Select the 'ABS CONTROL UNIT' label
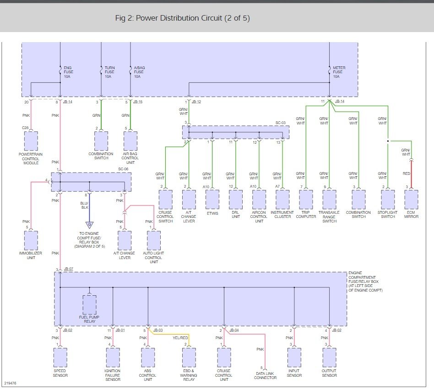Screen dimensions: 434x390 point(148,375)
